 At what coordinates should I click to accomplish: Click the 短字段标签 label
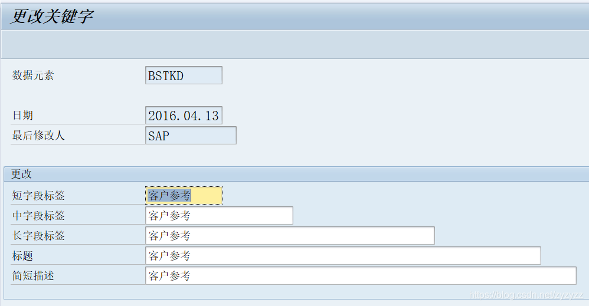tap(38, 196)
